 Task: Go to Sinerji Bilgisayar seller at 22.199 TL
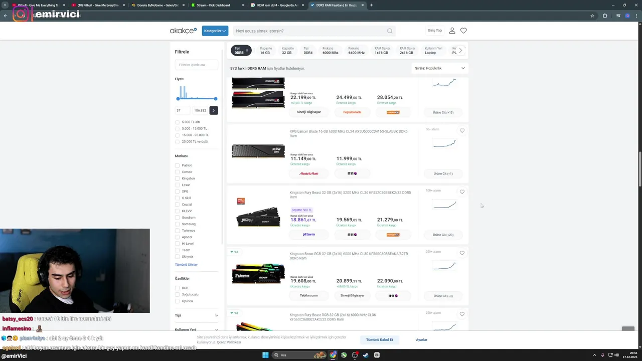[308, 112]
